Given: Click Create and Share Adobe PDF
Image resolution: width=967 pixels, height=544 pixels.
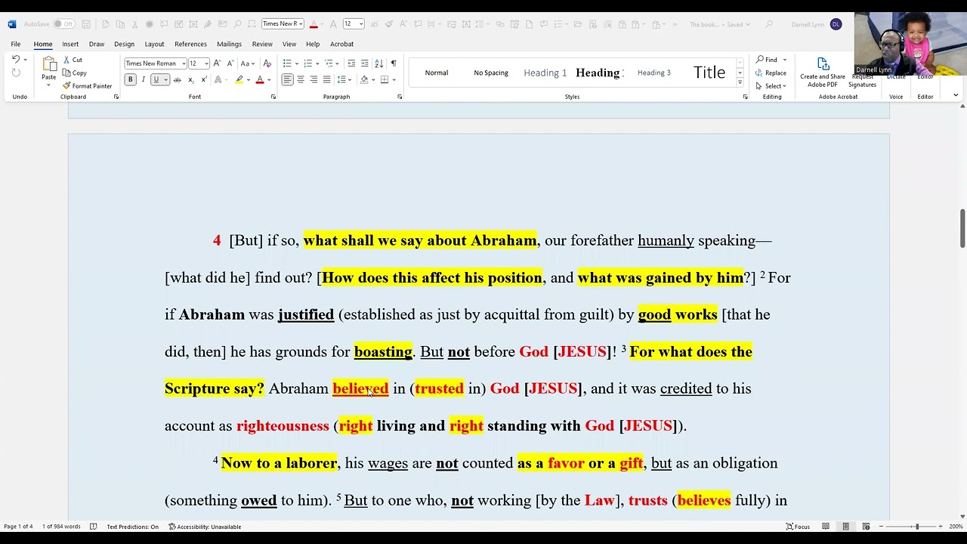Looking at the screenshot, I should [823, 73].
